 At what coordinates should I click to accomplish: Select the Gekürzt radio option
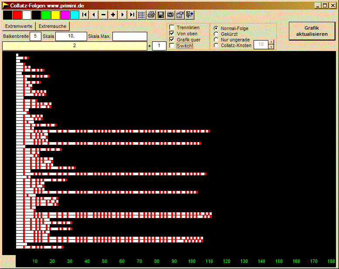click(216, 34)
